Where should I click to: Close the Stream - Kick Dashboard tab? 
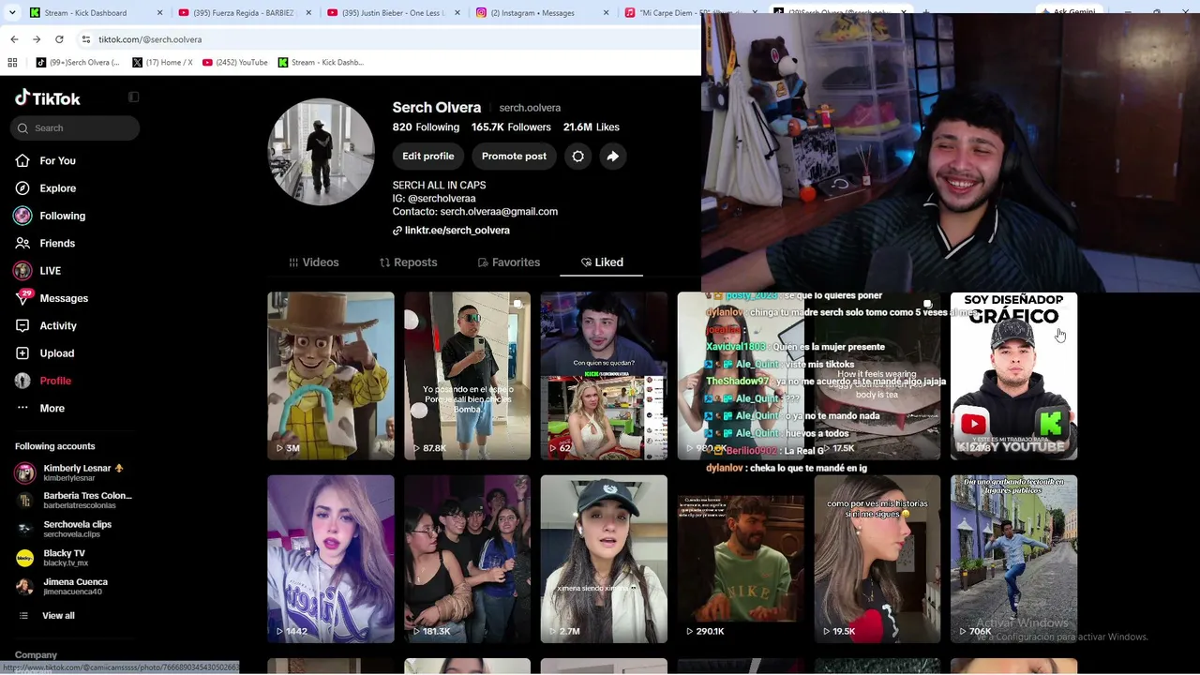(x=160, y=13)
